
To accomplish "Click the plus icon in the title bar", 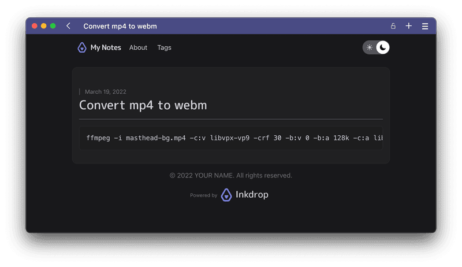I will tap(409, 26).
